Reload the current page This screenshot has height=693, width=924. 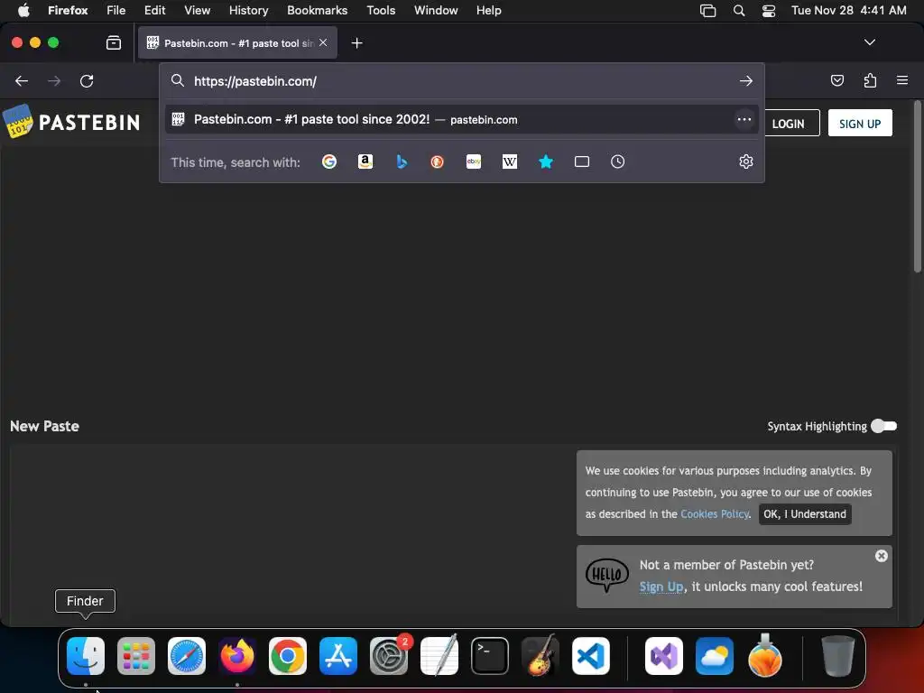click(87, 80)
